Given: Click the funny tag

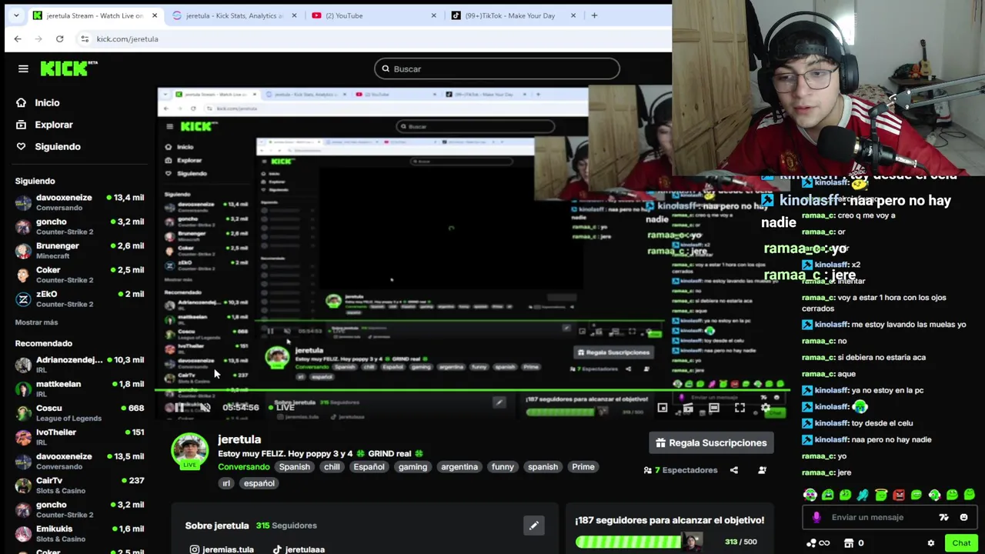Looking at the screenshot, I should pos(503,467).
